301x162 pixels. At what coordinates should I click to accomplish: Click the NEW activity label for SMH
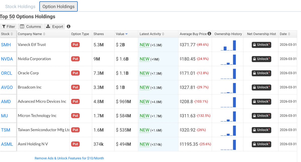(145, 45)
